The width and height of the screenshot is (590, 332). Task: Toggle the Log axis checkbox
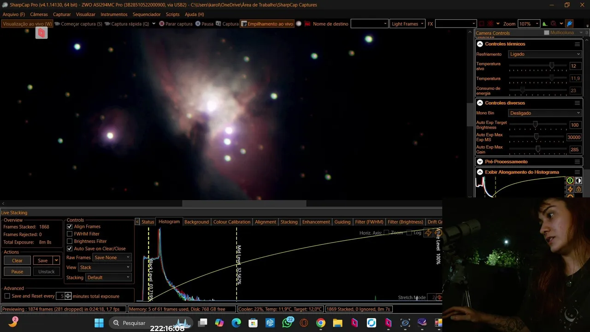point(408,233)
